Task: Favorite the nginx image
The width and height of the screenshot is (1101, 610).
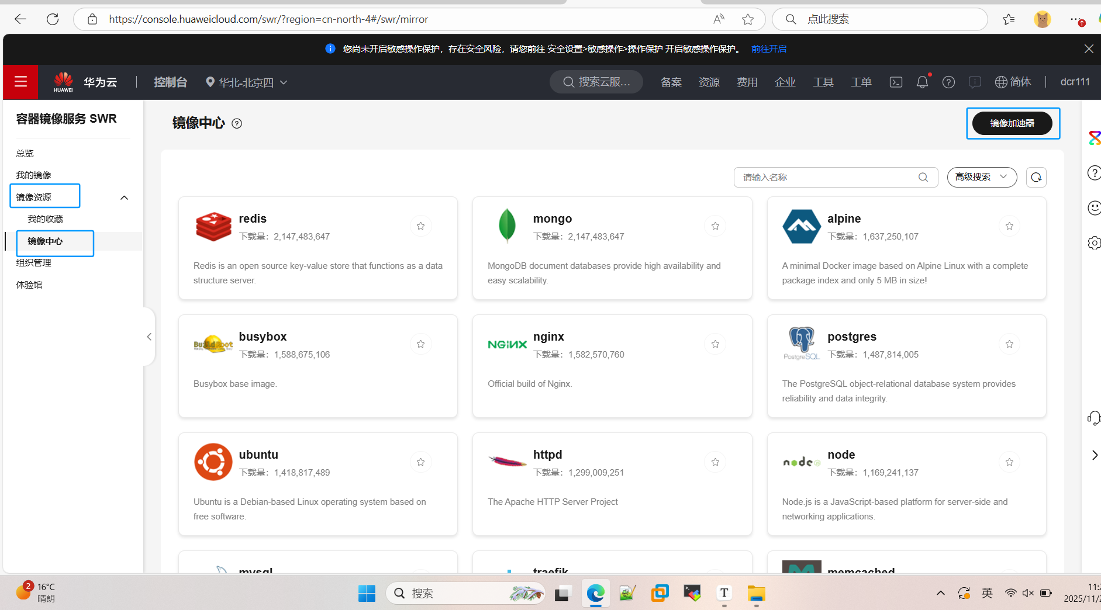Action: [x=715, y=344]
